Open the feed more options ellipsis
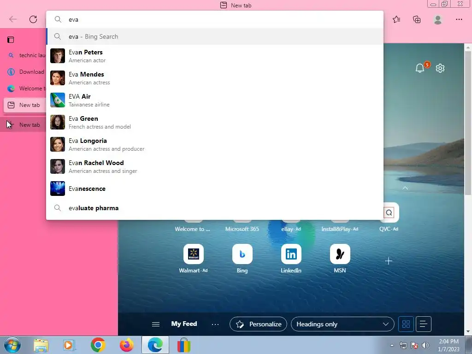This screenshot has width=472, height=354. click(215, 324)
